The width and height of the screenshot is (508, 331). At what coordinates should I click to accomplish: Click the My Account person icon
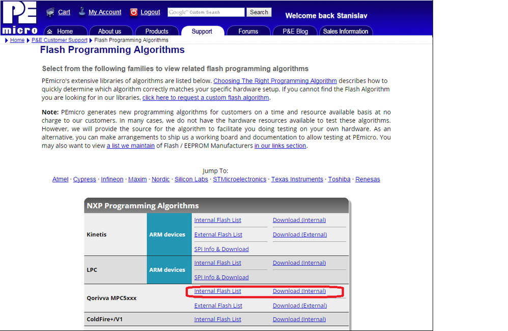tap(82, 12)
